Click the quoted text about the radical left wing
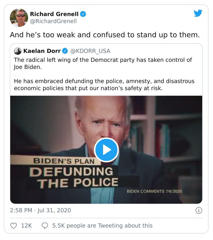This screenshot has width=213, height=240. [x=103, y=63]
